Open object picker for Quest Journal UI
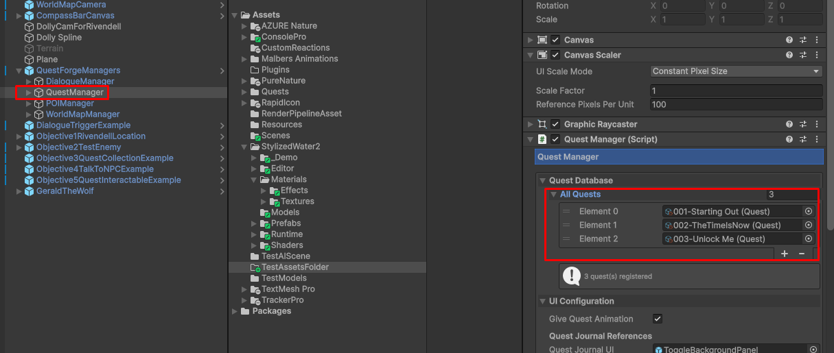 click(813, 350)
